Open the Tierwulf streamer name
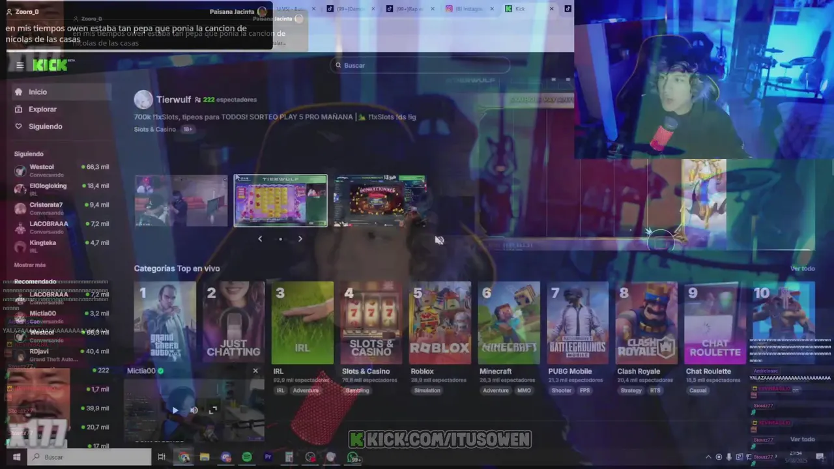This screenshot has height=469, width=834. tap(173, 100)
